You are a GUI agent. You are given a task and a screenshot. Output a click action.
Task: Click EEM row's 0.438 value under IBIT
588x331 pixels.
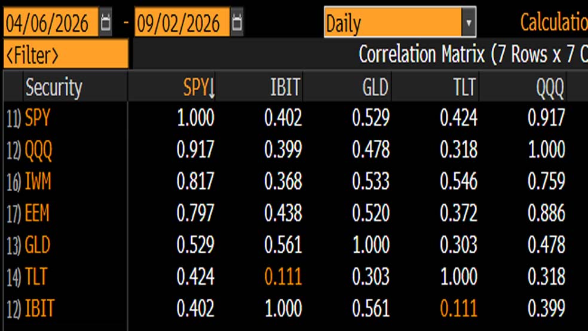(283, 213)
